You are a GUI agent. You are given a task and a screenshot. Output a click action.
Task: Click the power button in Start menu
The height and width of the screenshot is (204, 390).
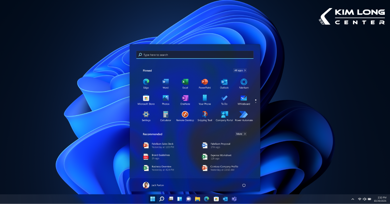coord(244,185)
